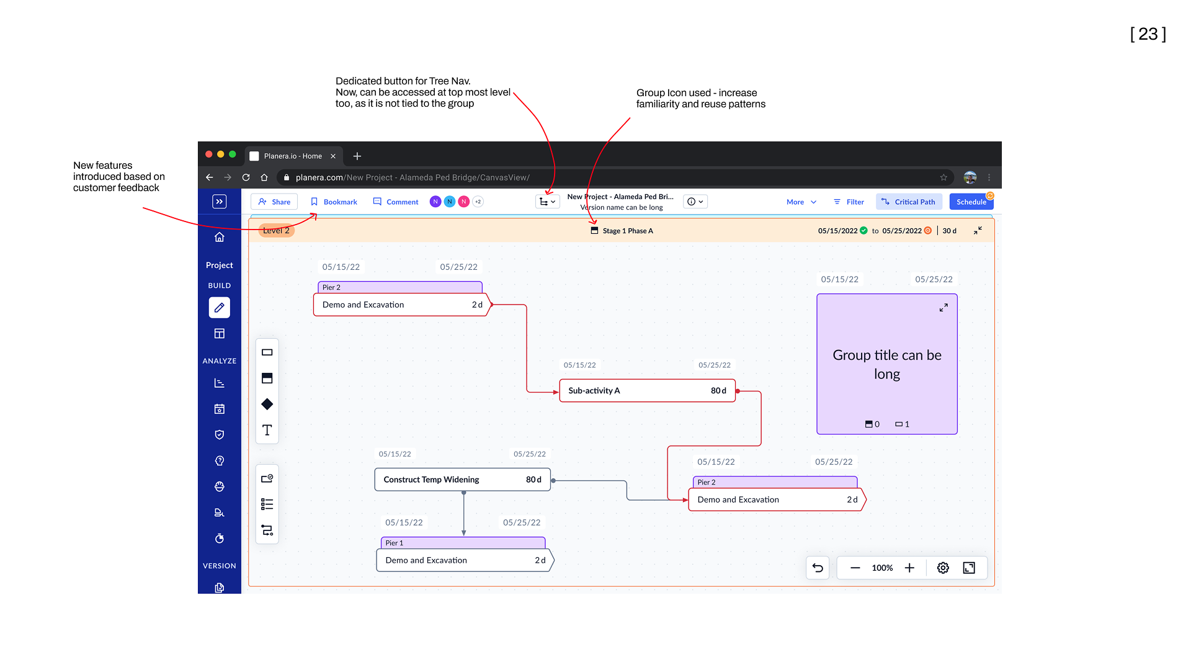Open the hard hat icon in the sidebar

click(x=219, y=487)
